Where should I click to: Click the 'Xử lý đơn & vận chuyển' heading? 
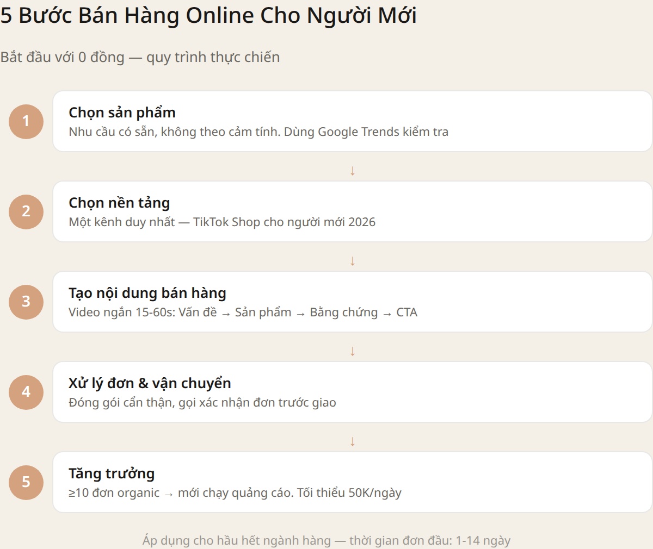tap(150, 383)
